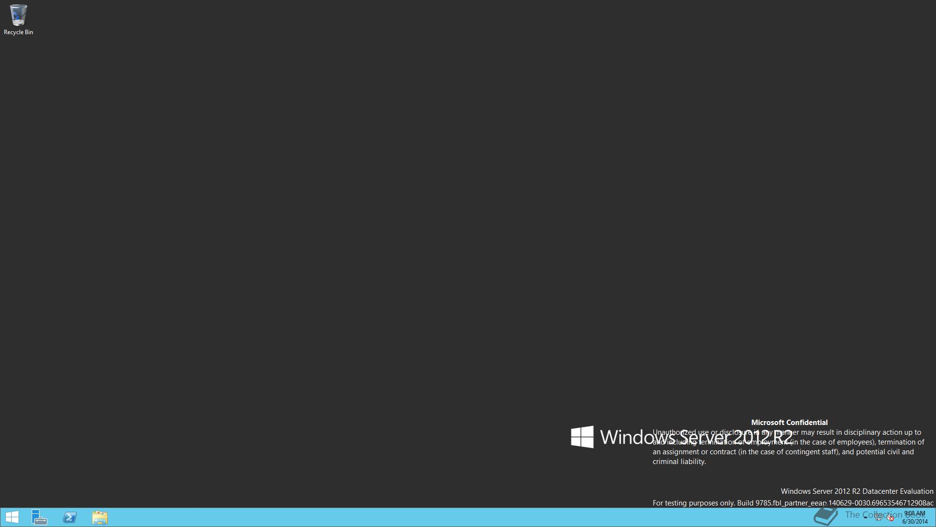Select the Recycle Bin desktop icon
The height and width of the screenshot is (527, 936).
tap(19, 20)
